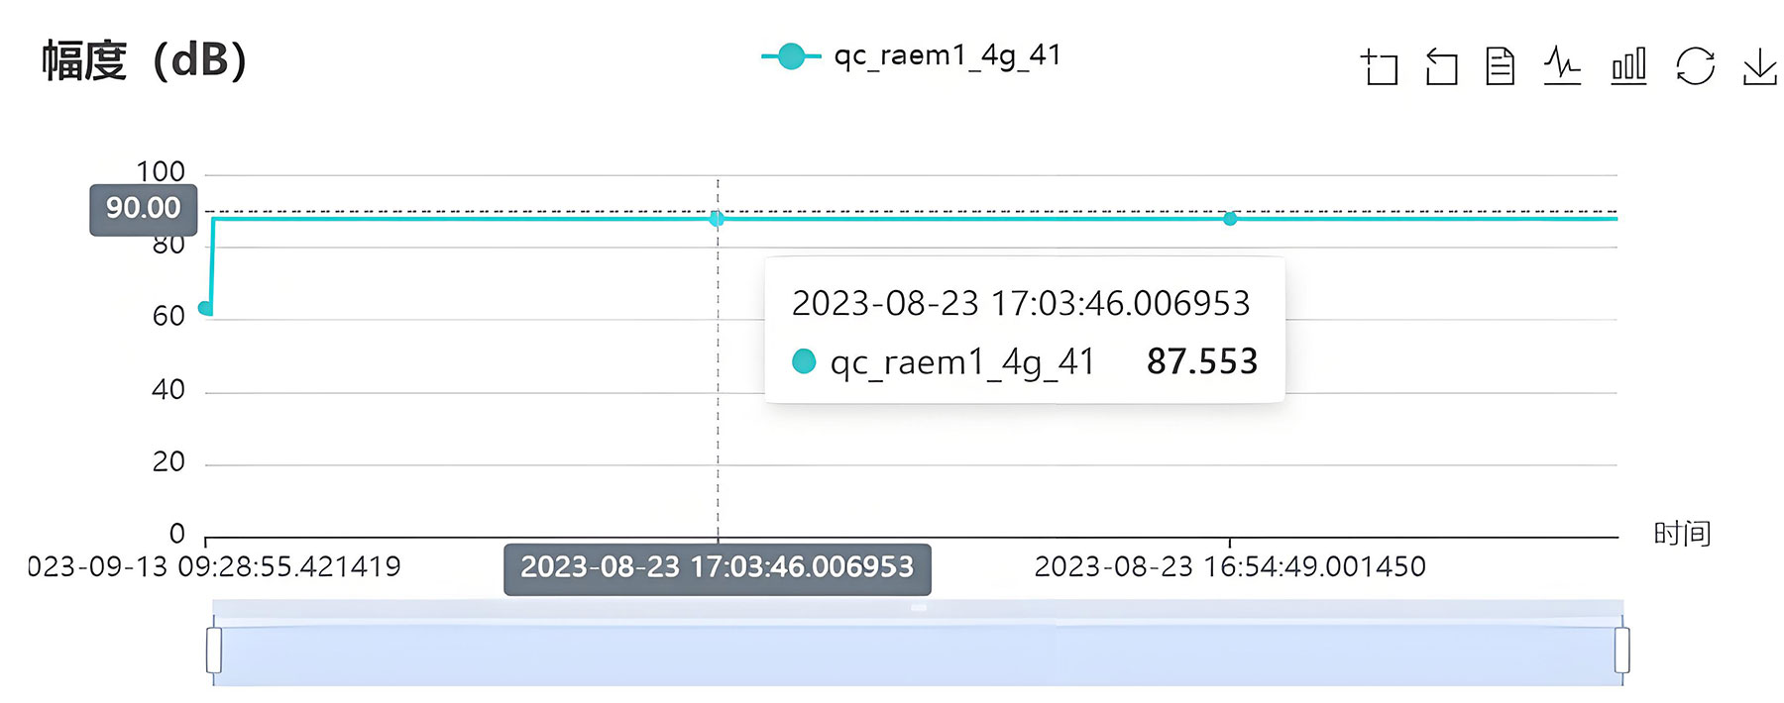Click the 幅度 (dB) chart title
1784x703 pixels.
click(x=144, y=60)
